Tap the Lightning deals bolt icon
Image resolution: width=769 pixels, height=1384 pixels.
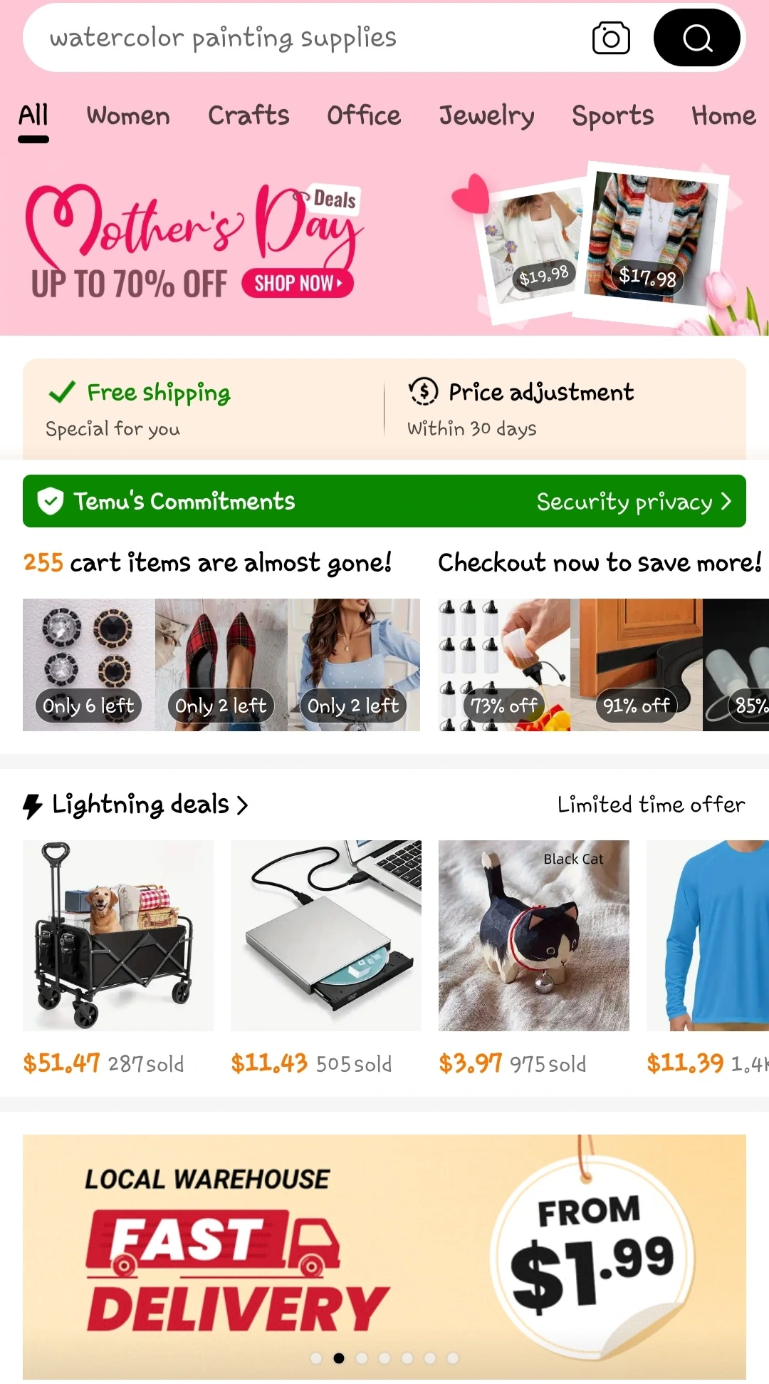33,805
